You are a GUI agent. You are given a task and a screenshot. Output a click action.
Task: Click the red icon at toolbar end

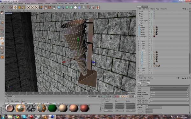coord(97,8)
